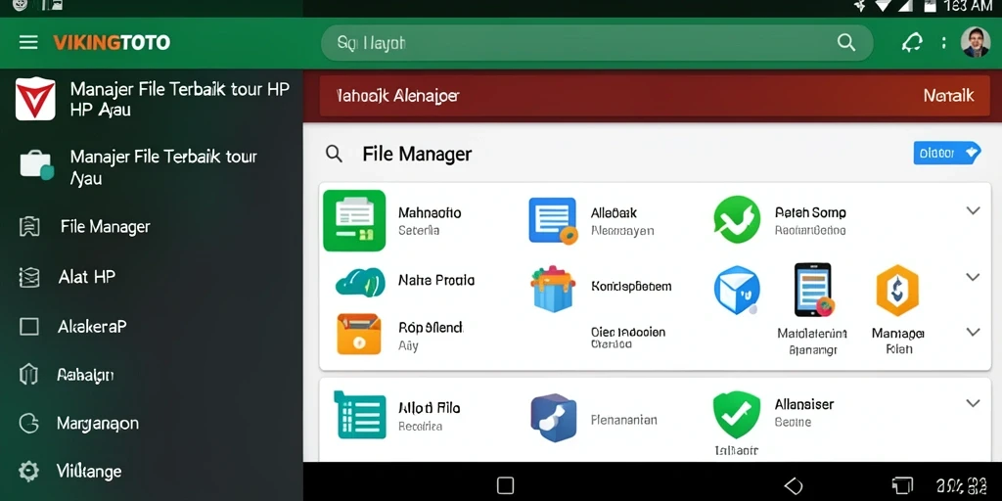Tap the Android home square button

[506, 485]
